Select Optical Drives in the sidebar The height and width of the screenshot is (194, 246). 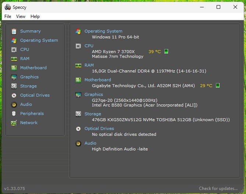click(x=35, y=95)
